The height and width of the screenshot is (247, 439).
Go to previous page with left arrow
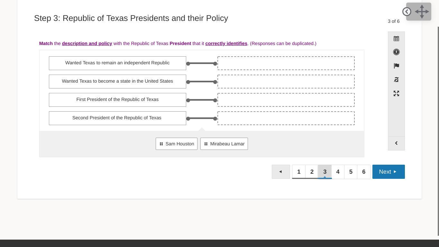coord(281,172)
